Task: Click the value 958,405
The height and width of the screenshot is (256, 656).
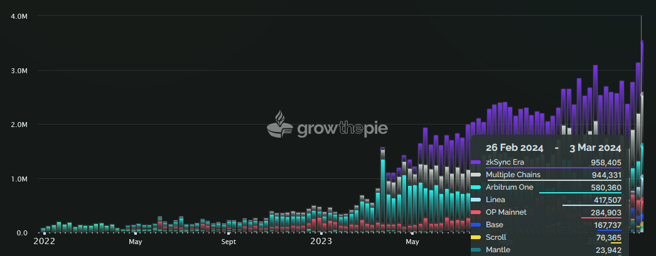Action: coord(606,163)
